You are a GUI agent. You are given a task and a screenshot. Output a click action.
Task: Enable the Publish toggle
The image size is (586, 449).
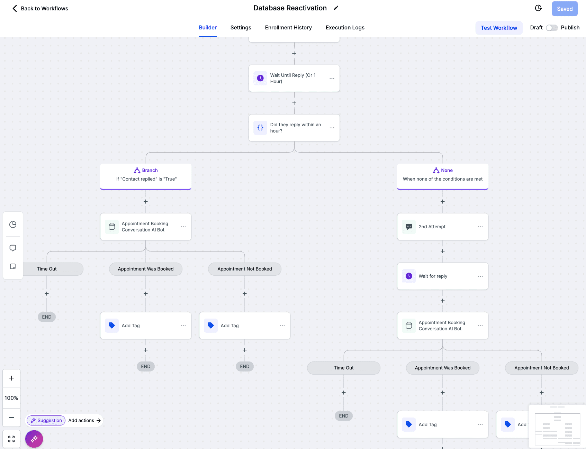tap(552, 28)
